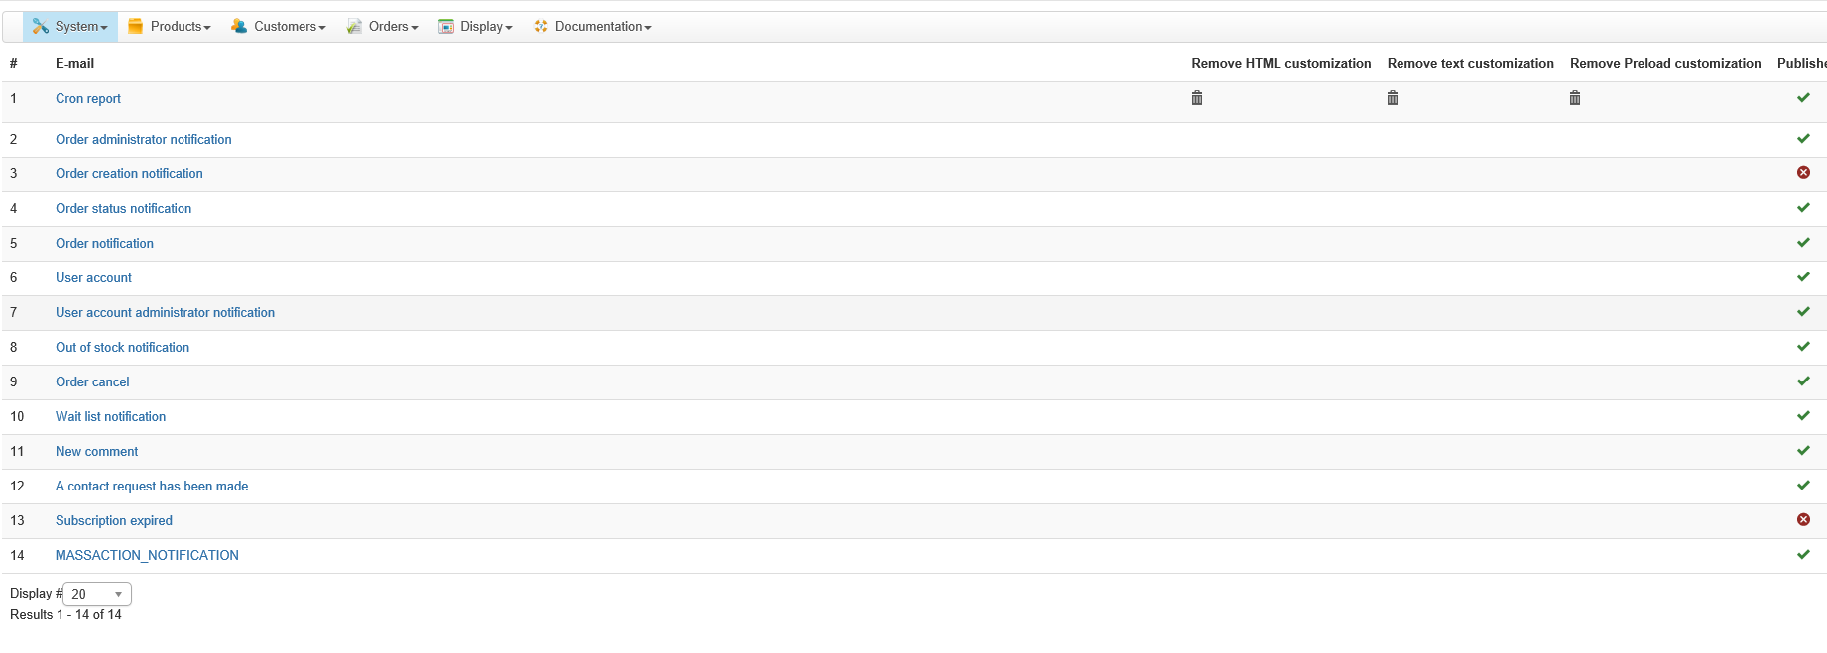The image size is (1827, 653).
Task: Click the Orders icon in the menu bar
Action: tap(354, 27)
